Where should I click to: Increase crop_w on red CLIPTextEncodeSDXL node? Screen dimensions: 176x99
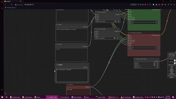[158, 47]
